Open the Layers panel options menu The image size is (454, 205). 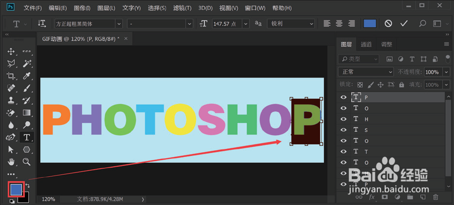pyautogui.click(x=446, y=44)
